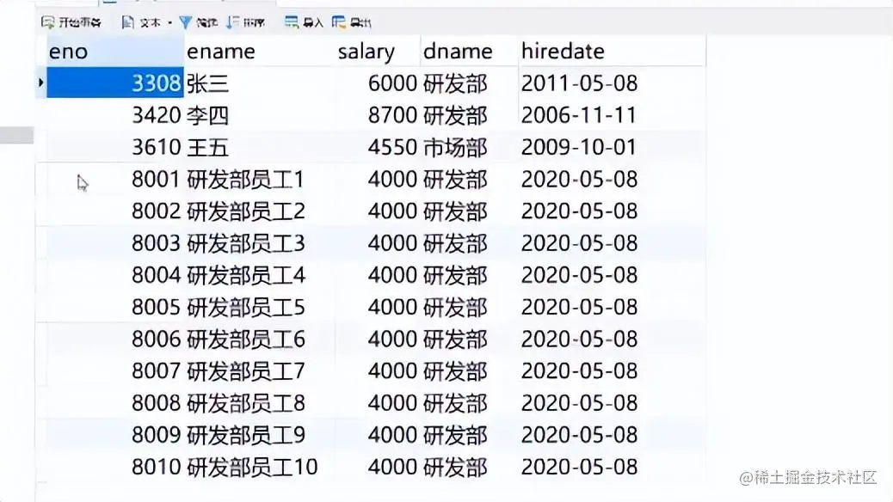Select the ename cell 研发部员工7
The image size is (893, 502).
point(260,370)
